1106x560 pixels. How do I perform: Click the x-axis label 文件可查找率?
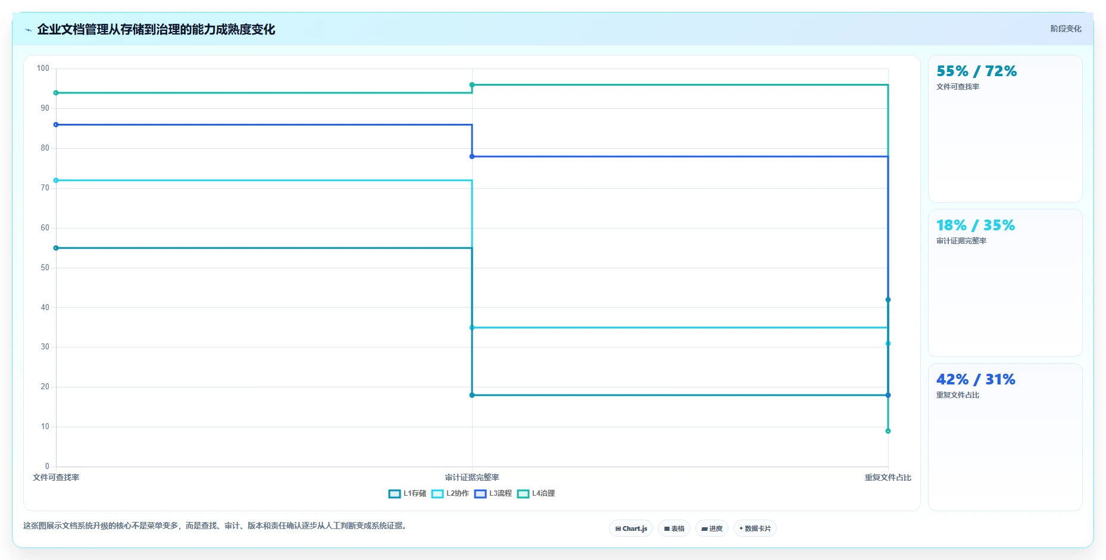pyautogui.click(x=56, y=477)
